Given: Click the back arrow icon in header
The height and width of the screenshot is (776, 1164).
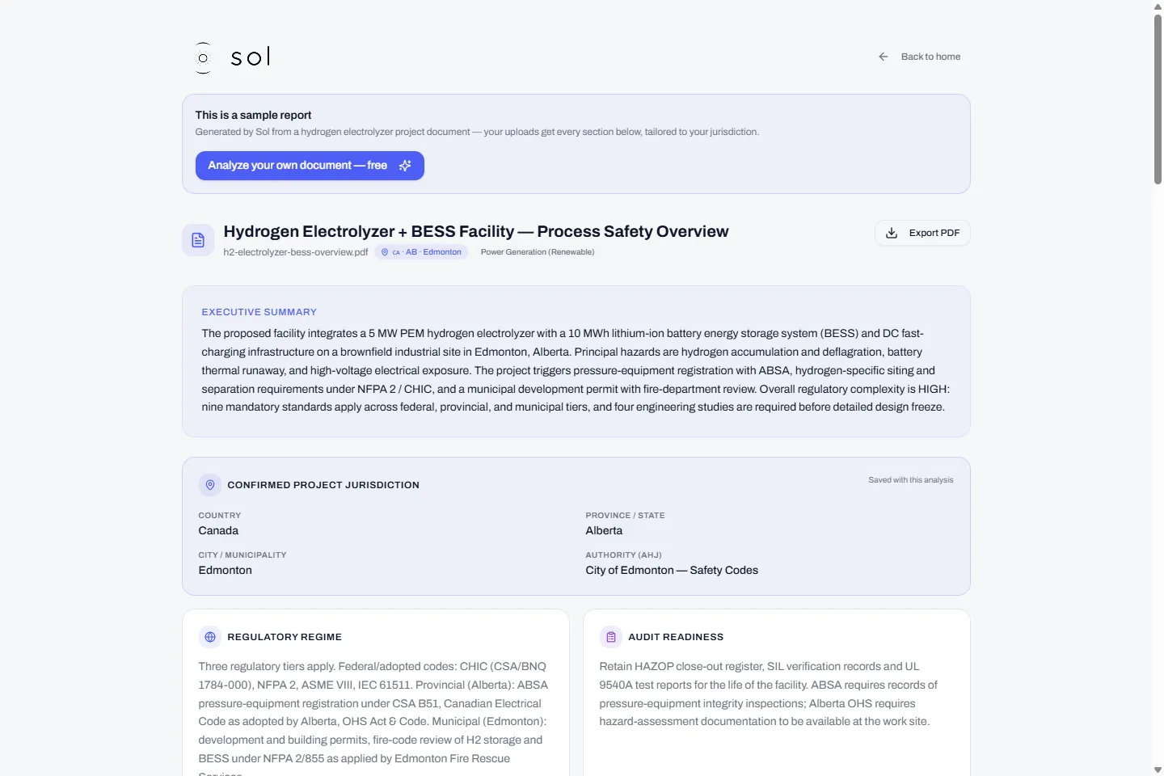Looking at the screenshot, I should pyautogui.click(x=884, y=57).
